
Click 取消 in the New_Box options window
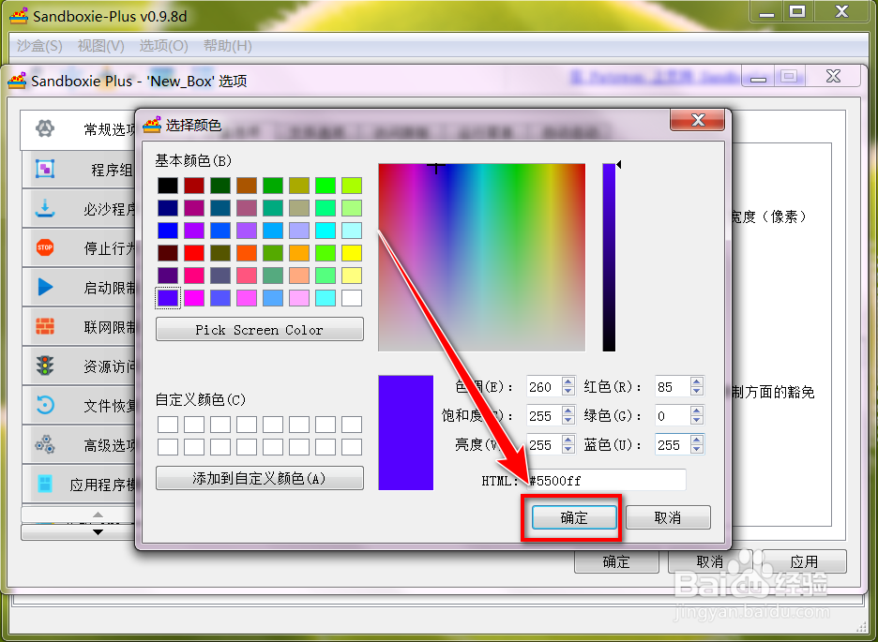[x=710, y=561]
